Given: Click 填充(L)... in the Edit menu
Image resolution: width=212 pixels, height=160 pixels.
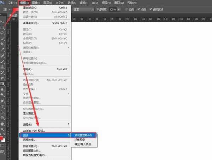Looking at the screenshot, I should click(29, 69).
